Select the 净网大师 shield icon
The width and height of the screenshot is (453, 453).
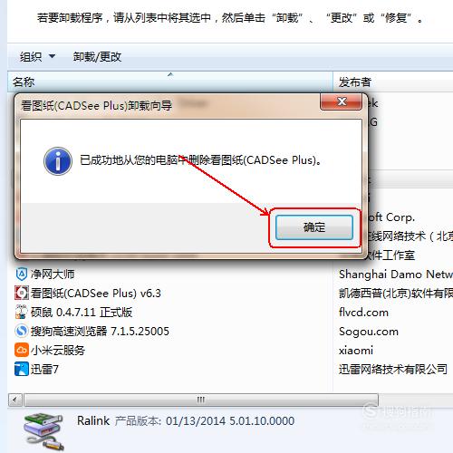tap(22, 275)
